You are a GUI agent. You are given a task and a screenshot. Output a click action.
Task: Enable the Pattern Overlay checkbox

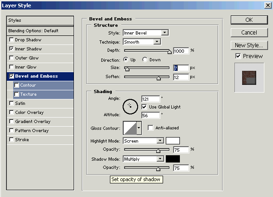(11, 130)
